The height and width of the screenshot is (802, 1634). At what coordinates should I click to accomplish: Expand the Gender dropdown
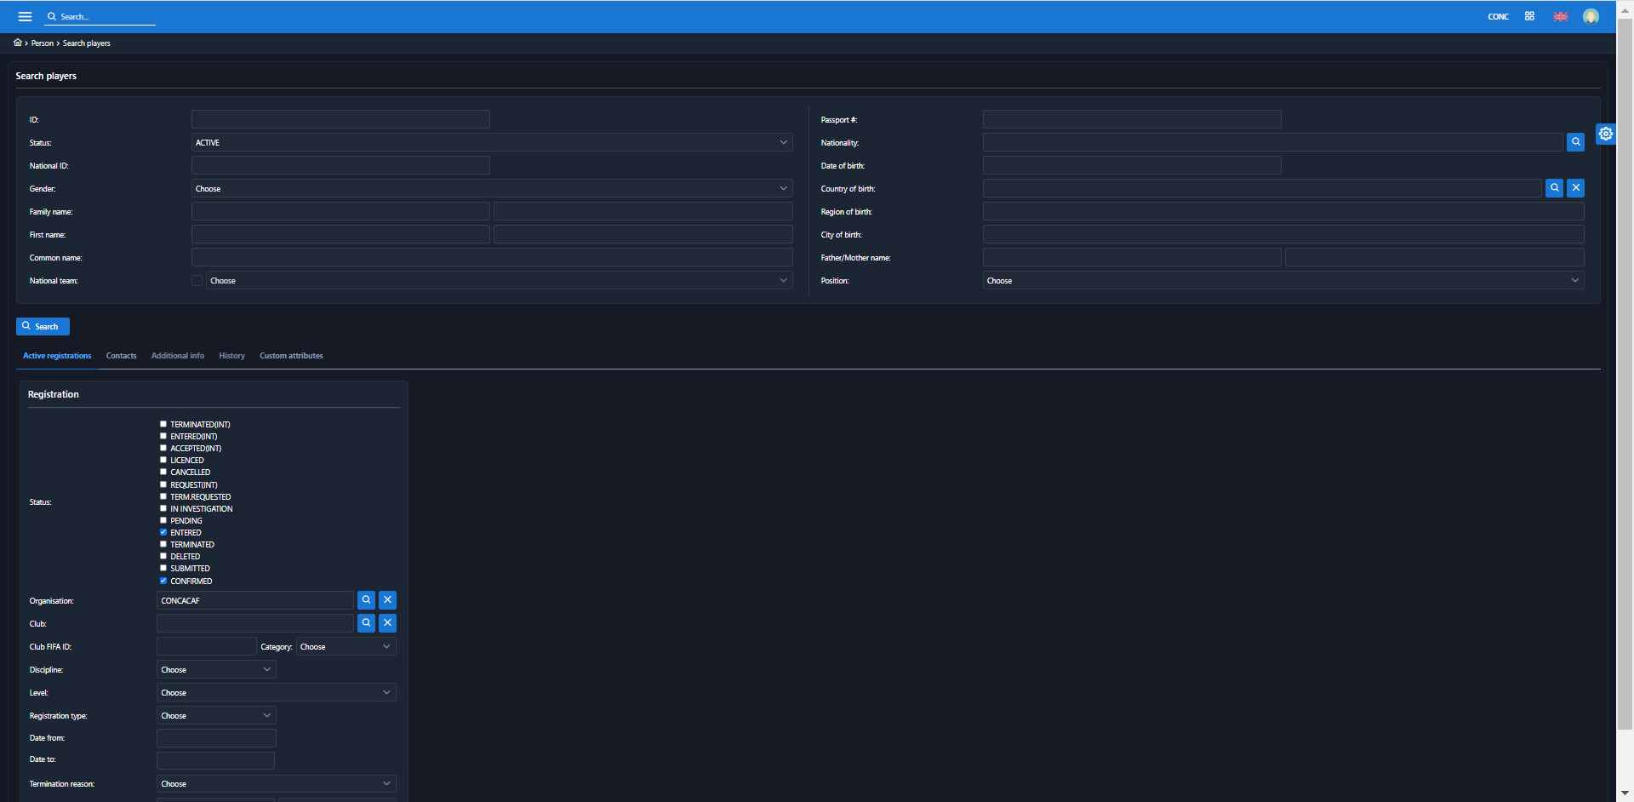[x=492, y=188]
